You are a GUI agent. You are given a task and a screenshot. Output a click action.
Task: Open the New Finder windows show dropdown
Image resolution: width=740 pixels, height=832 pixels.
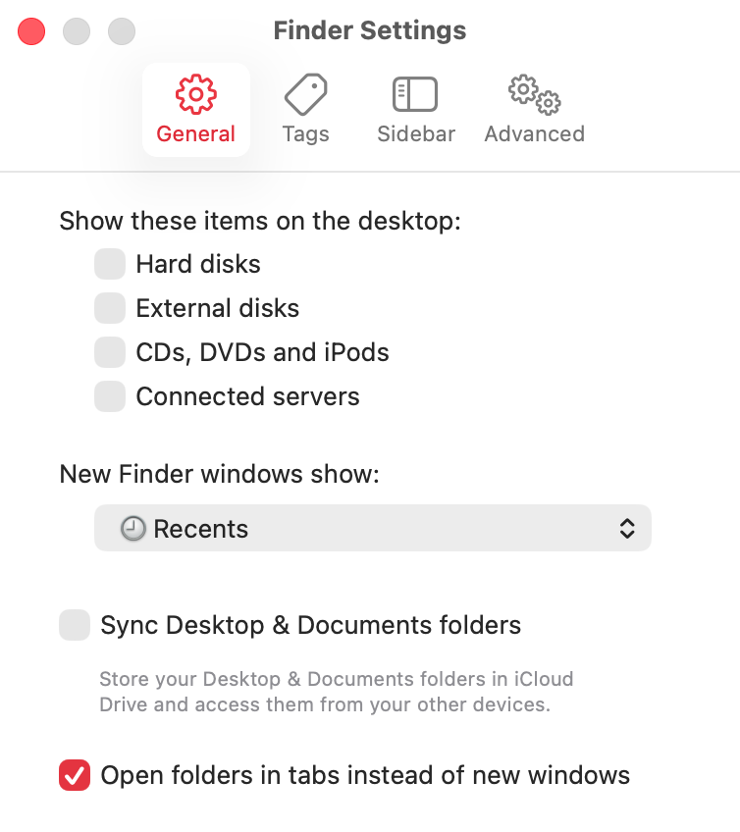point(373,528)
